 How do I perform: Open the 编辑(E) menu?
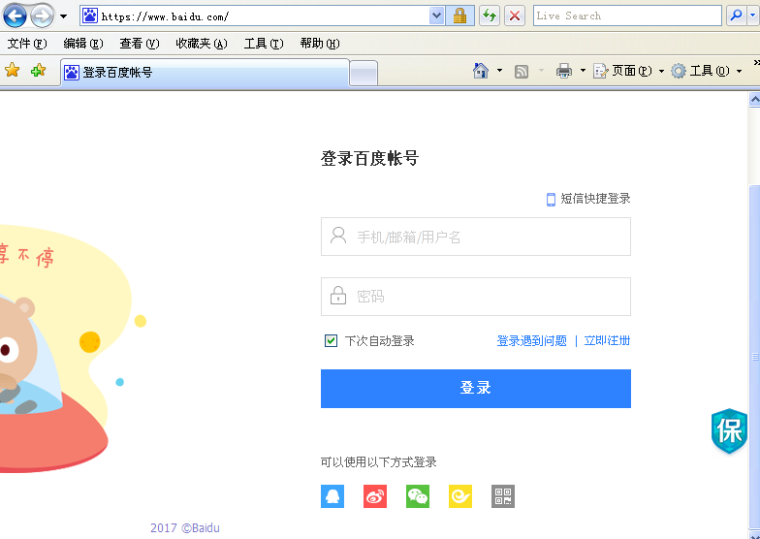click(83, 44)
